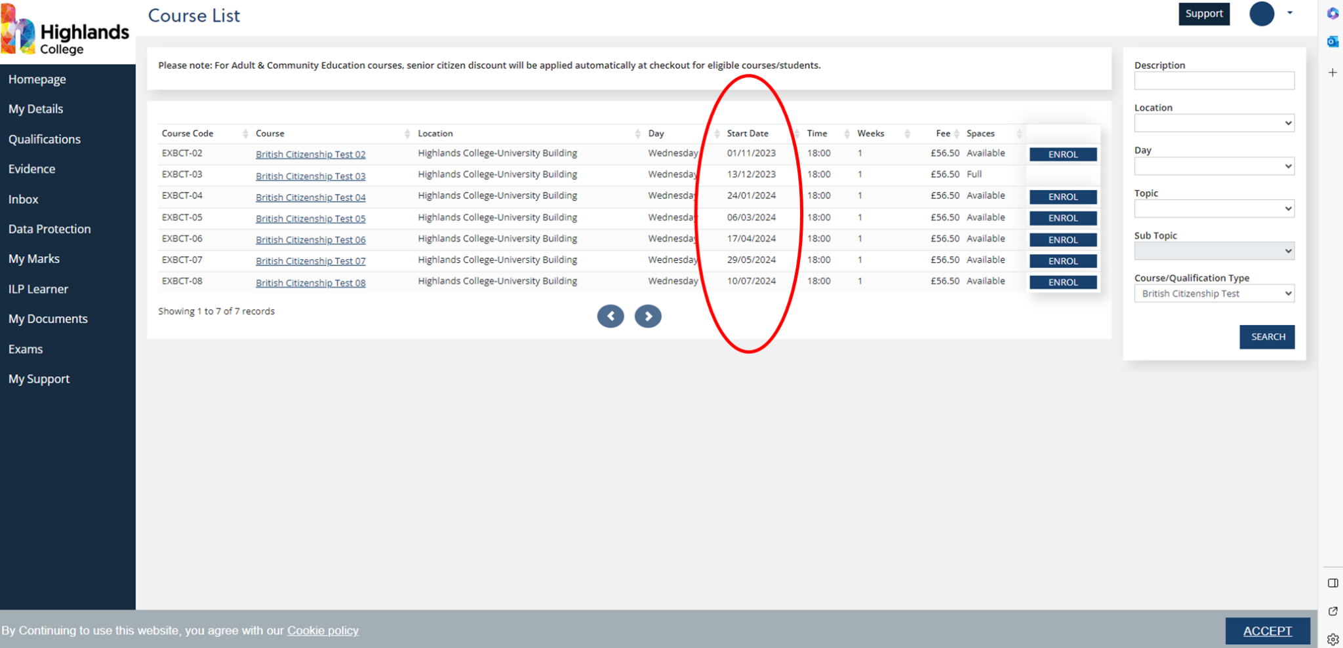Open Exams in the sidebar menu

26,349
